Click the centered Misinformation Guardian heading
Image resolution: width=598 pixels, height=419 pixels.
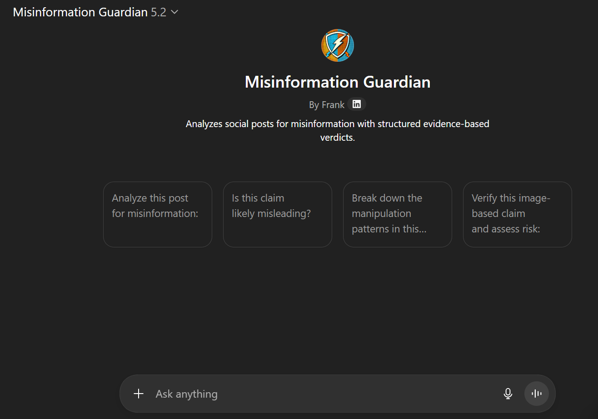click(x=338, y=82)
